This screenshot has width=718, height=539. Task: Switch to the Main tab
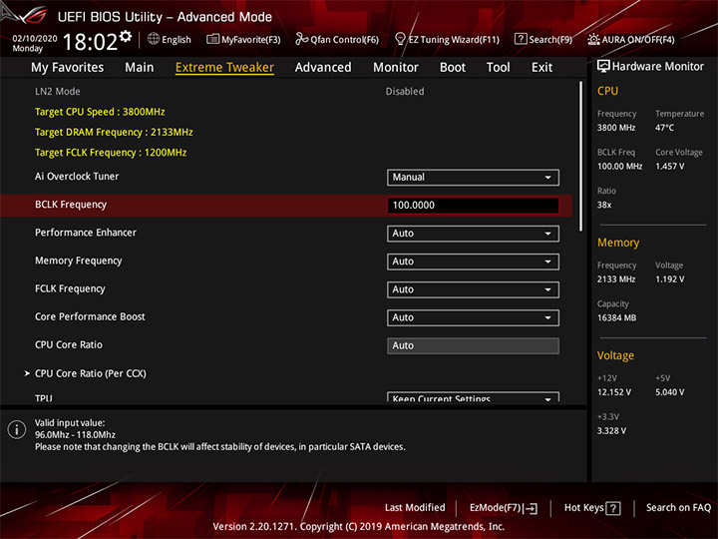(140, 68)
